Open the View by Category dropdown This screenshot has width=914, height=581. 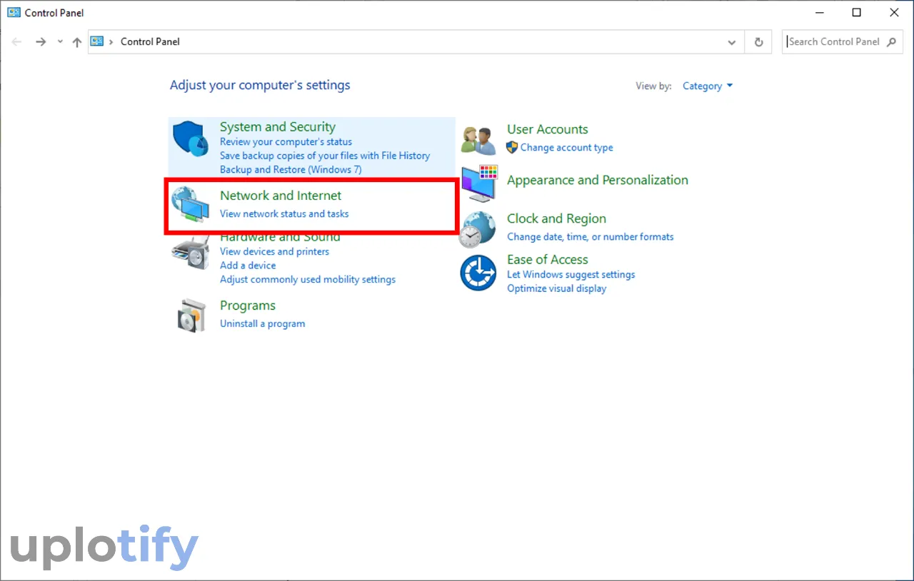708,86
